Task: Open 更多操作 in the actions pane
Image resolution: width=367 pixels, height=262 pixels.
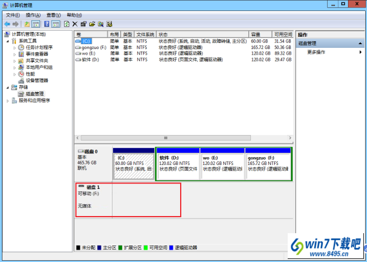Action: (x=316, y=52)
